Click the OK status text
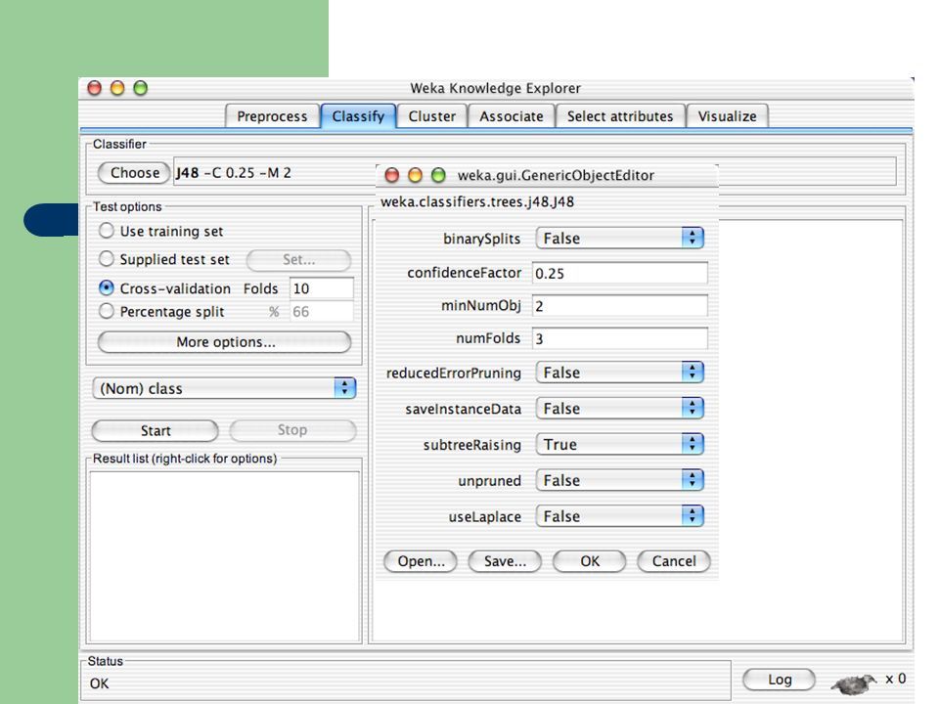The height and width of the screenshot is (704, 939). coord(100,683)
